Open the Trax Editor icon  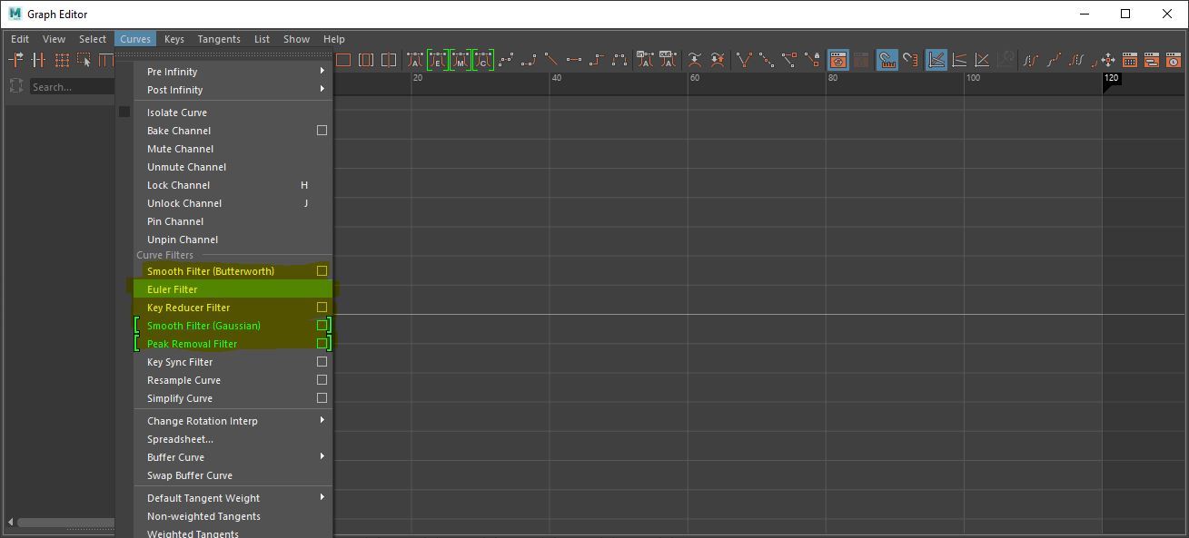coord(1151,60)
